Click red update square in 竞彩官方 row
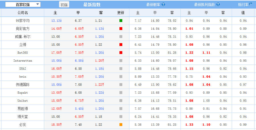Viewport: 256px width, 130px height. (121, 29)
